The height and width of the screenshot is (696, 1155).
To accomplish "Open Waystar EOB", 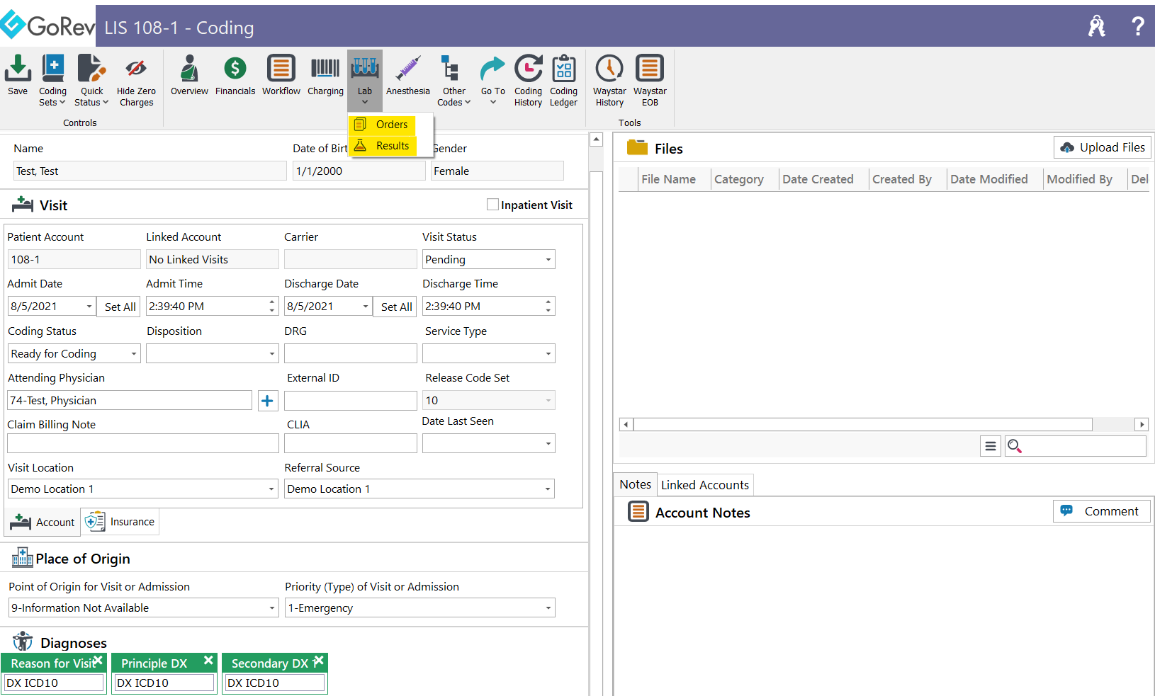I will pos(650,80).
